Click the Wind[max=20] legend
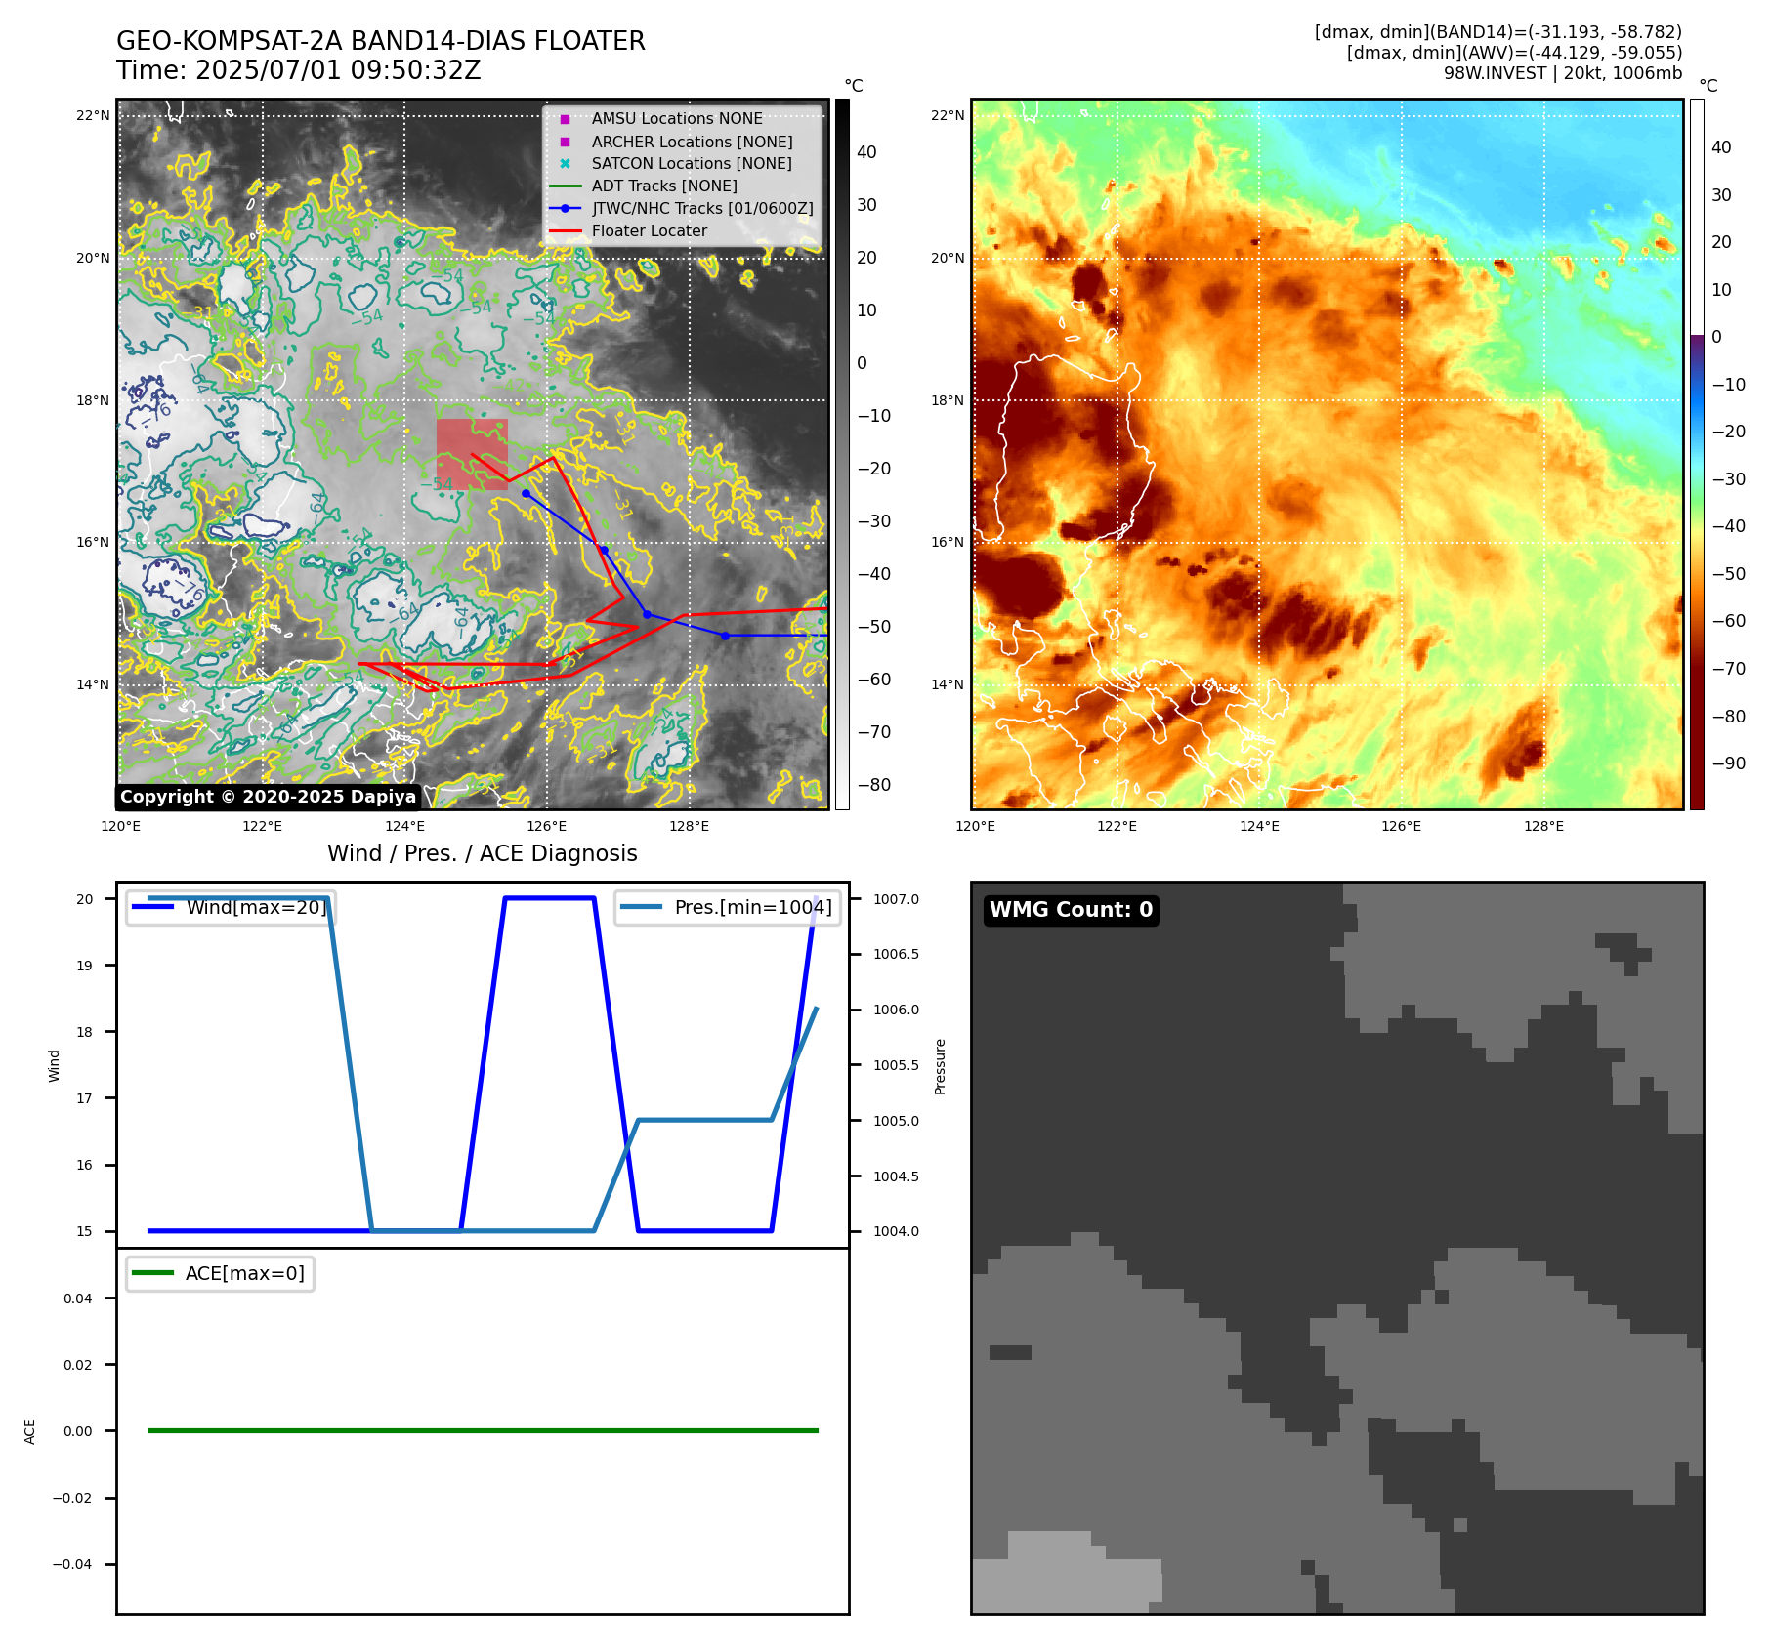 (232, 907)
